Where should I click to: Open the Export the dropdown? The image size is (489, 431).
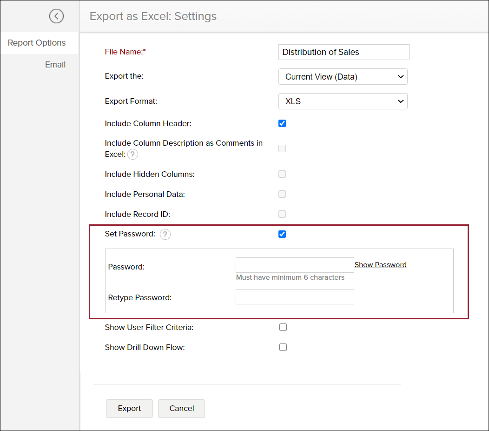point(343,76)
